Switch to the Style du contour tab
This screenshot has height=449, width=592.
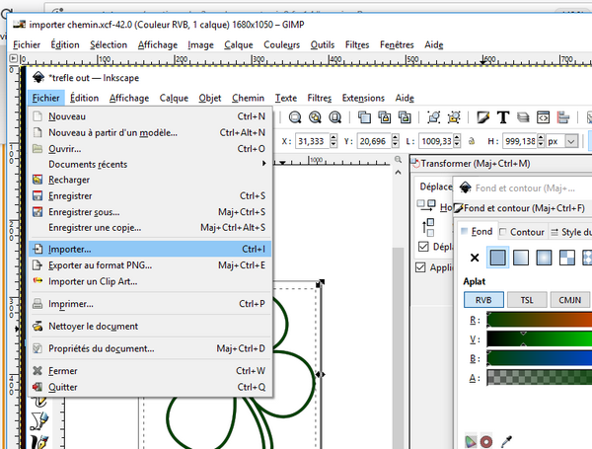coord(570,232)
